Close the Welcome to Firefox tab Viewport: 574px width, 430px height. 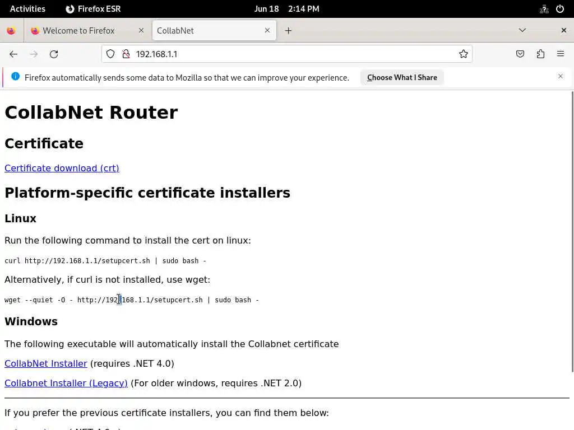(x=141, y=31)
